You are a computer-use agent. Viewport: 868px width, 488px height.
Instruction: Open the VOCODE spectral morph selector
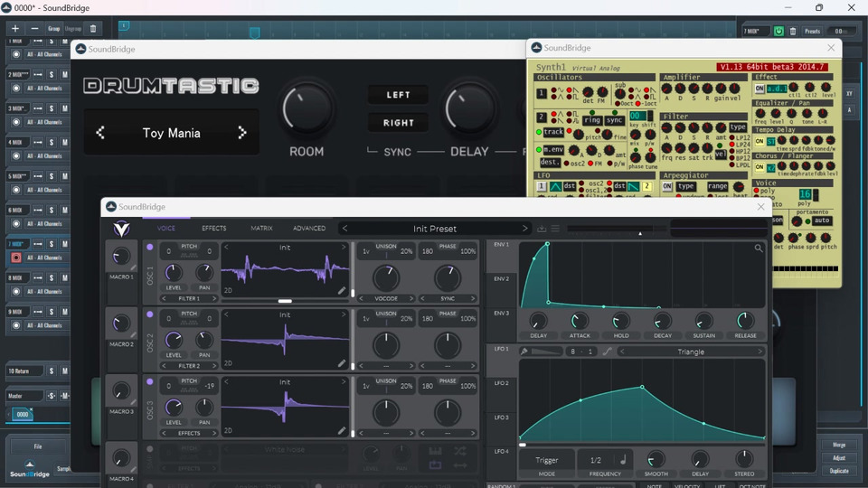(x=386, y=299)
